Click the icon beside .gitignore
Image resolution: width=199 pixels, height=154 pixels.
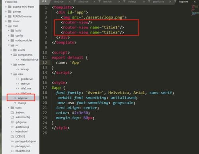(x=12, y=122)
